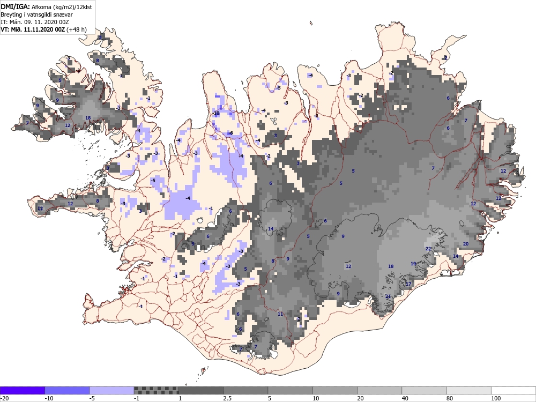Screen dimensions: 536x402
Task: Click the light lavender legend swatch for -5 to -1
Action: click(x=112, y=390)
